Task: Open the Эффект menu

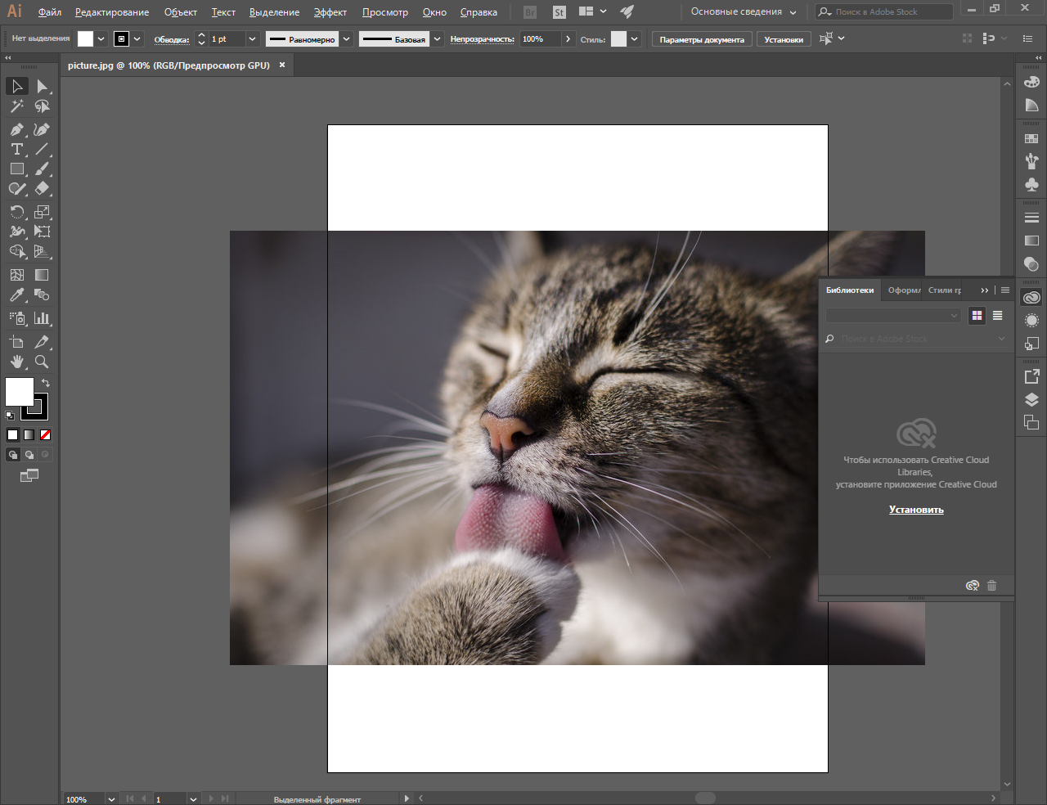Action: point(330,11)
